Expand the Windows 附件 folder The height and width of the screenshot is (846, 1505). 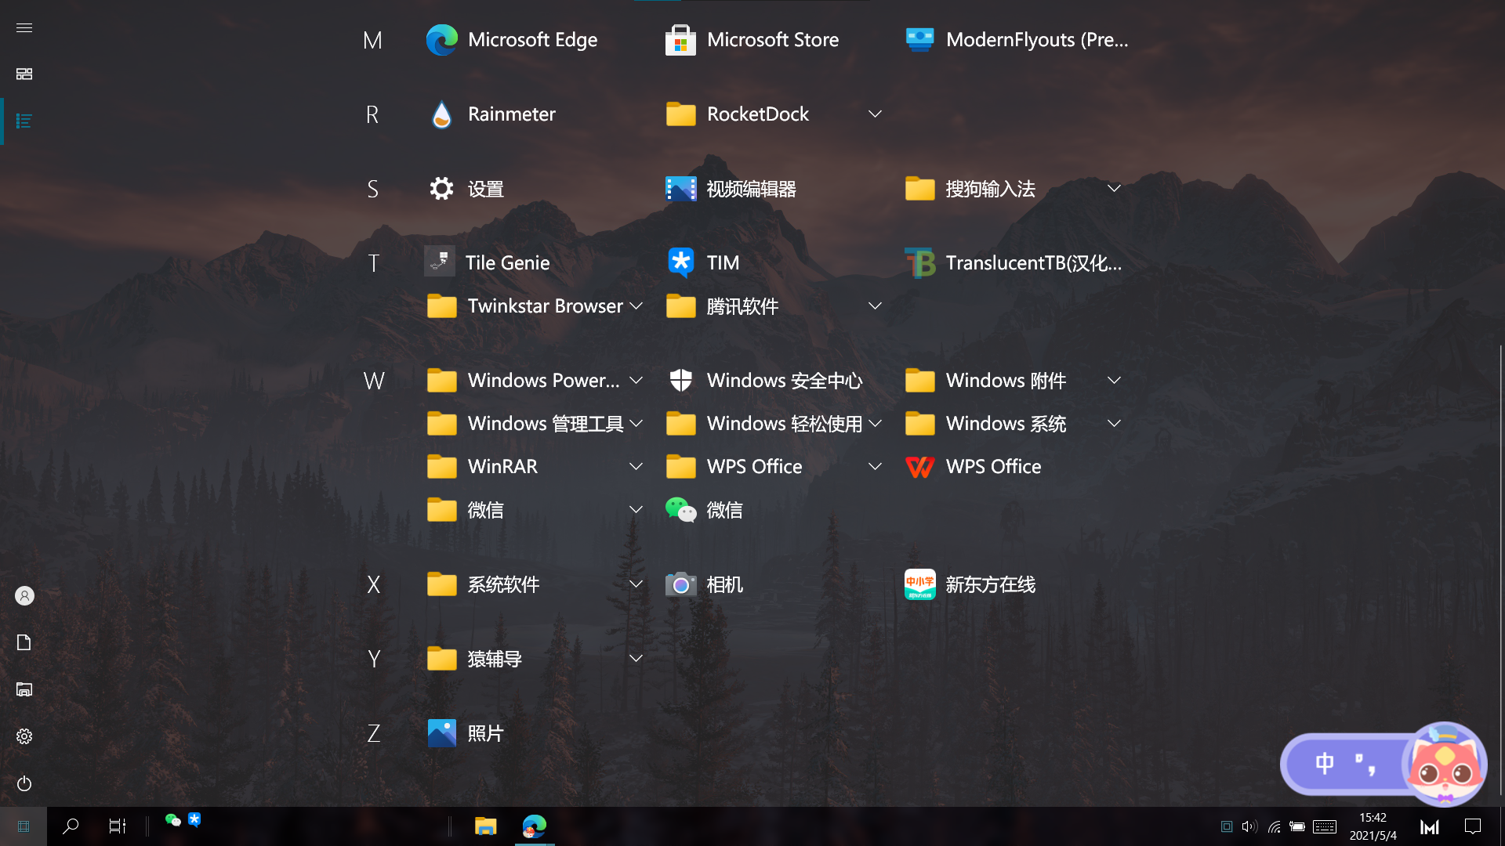pos(1114,381)
